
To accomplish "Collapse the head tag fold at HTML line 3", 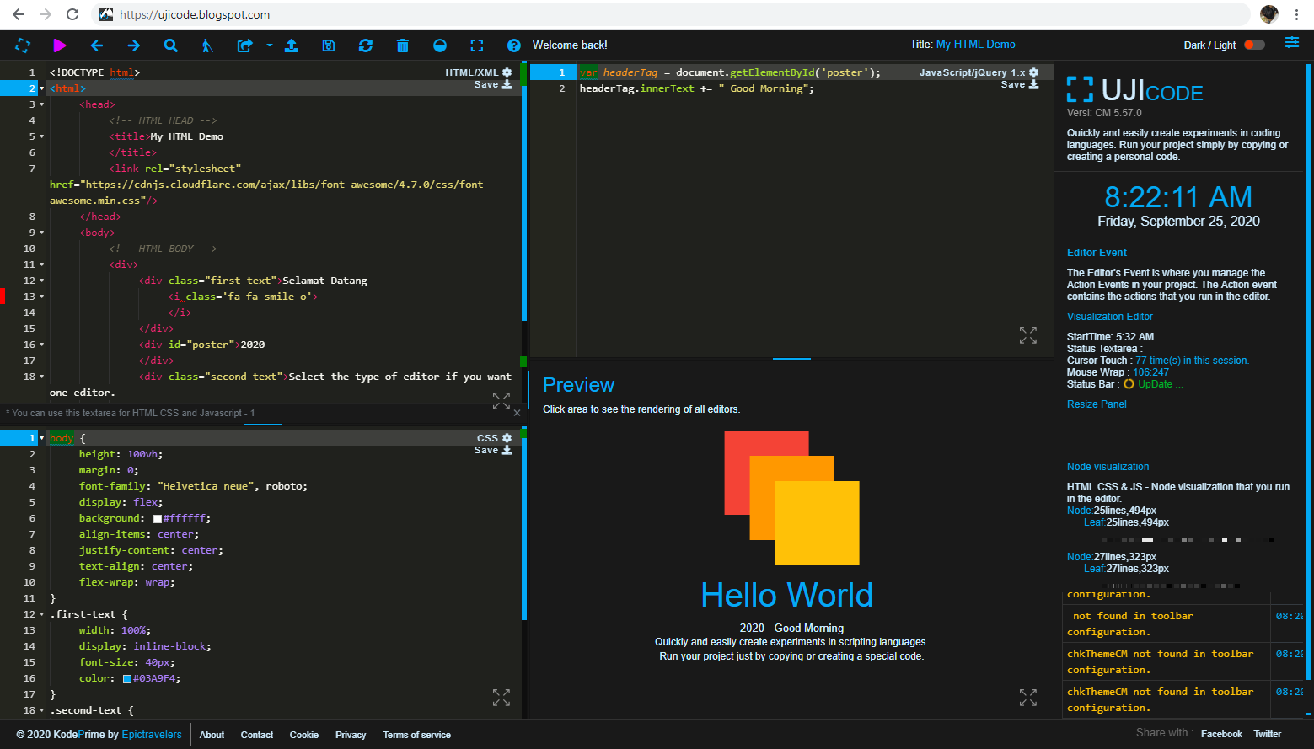I will click(x=42, y=104).
